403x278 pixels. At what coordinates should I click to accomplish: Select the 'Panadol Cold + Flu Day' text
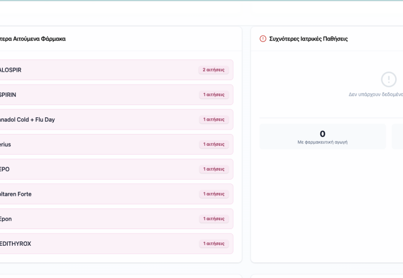coord(27,120)
